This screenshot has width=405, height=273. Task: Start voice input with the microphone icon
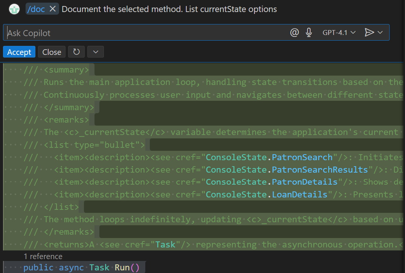(309, 32)
